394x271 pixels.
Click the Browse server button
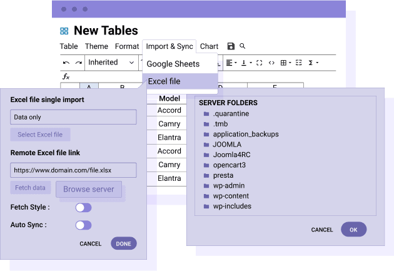click(89, 189)
